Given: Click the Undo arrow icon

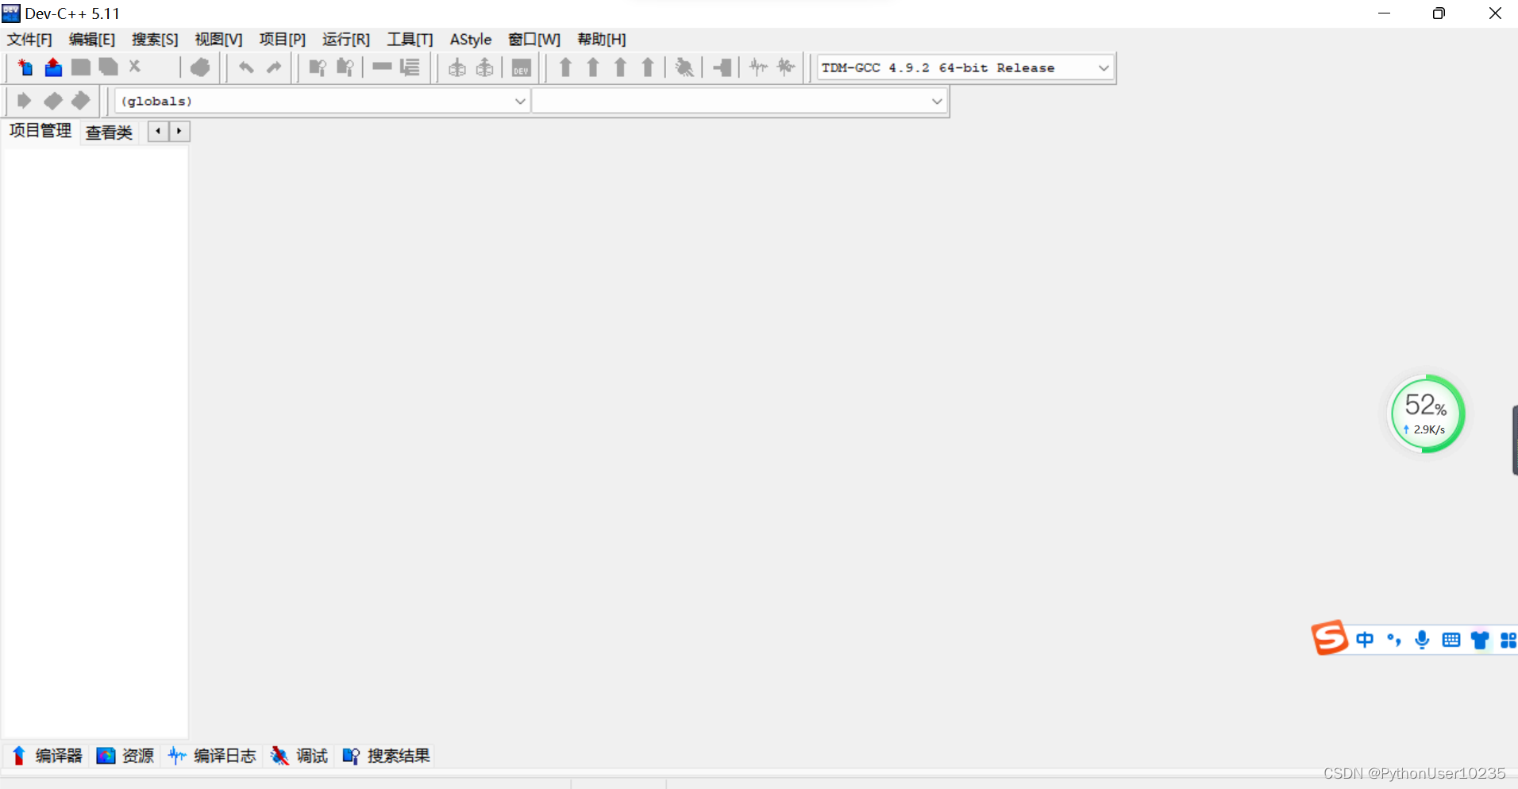Looking at the screenshot, I should [246, 67].
